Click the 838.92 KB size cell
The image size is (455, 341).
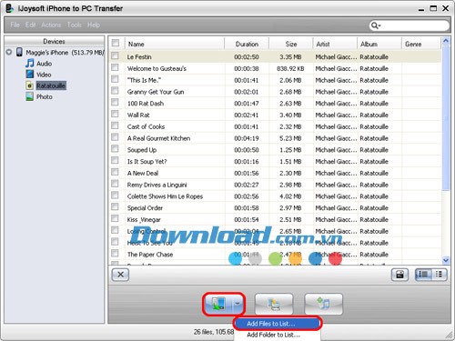pyautogui.click(x=290, y=69)
